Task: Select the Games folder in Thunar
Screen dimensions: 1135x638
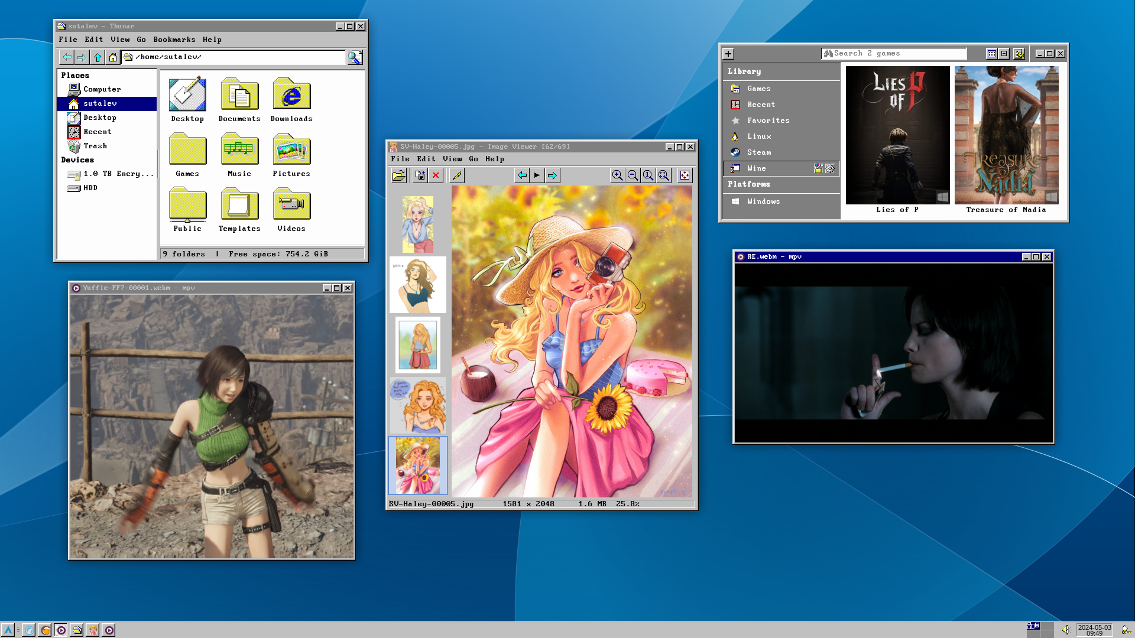Action: [187, 155]
